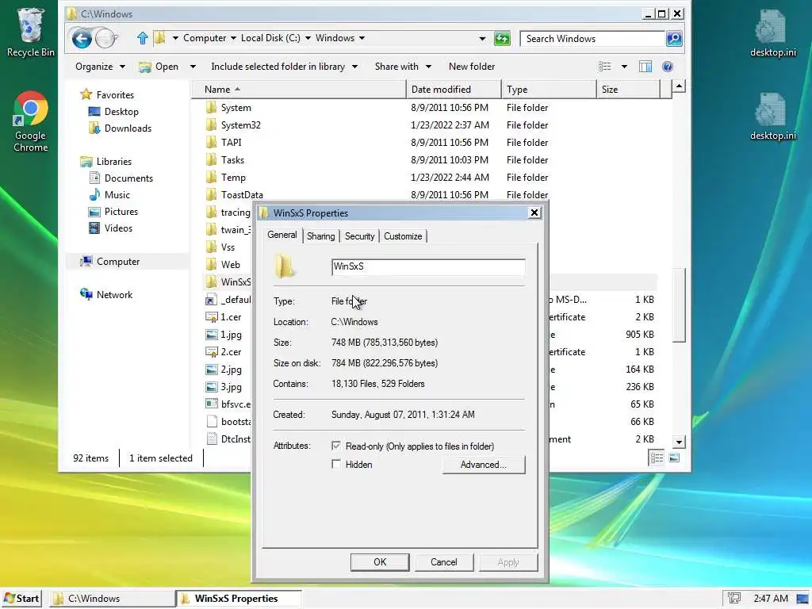Open Include selected folder in library dropdown
Screen dimensions: 812x609
pos(285,67)
